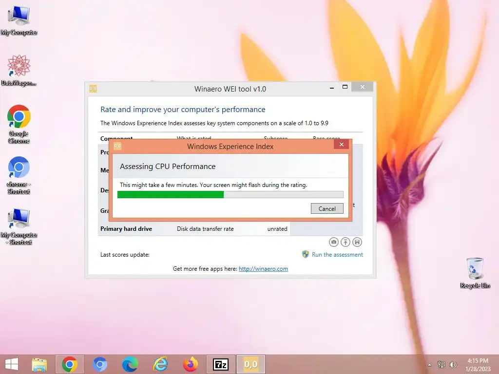Click Rate and improve your computer's performance heading
The image size is (499, 374).
tap(183, 110)
